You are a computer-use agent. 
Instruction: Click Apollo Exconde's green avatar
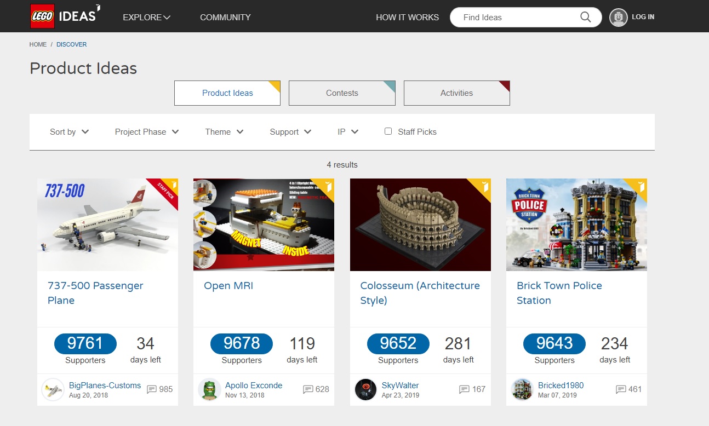(209, 389)
